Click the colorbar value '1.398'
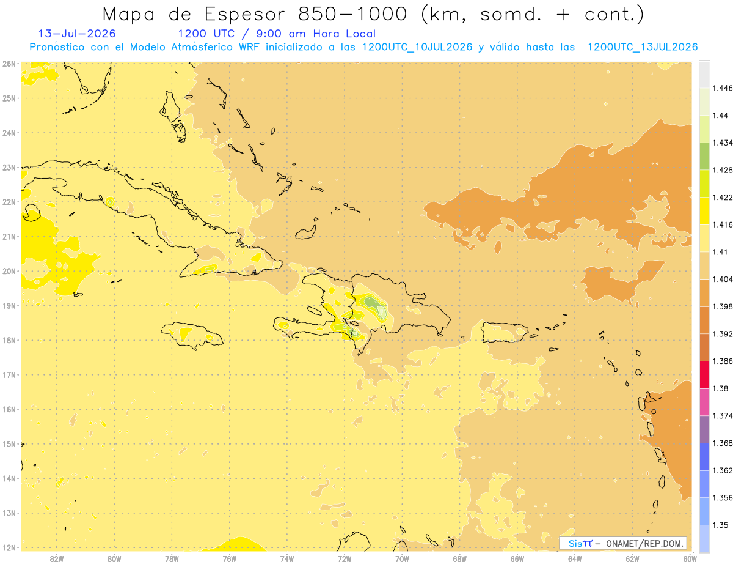This screenshot has height=567, width=733. pyautogui.click(x=723, y=306)
